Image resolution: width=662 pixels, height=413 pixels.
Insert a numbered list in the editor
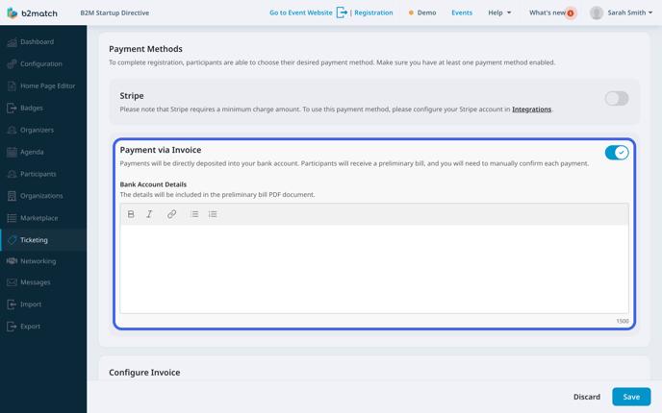213,214
